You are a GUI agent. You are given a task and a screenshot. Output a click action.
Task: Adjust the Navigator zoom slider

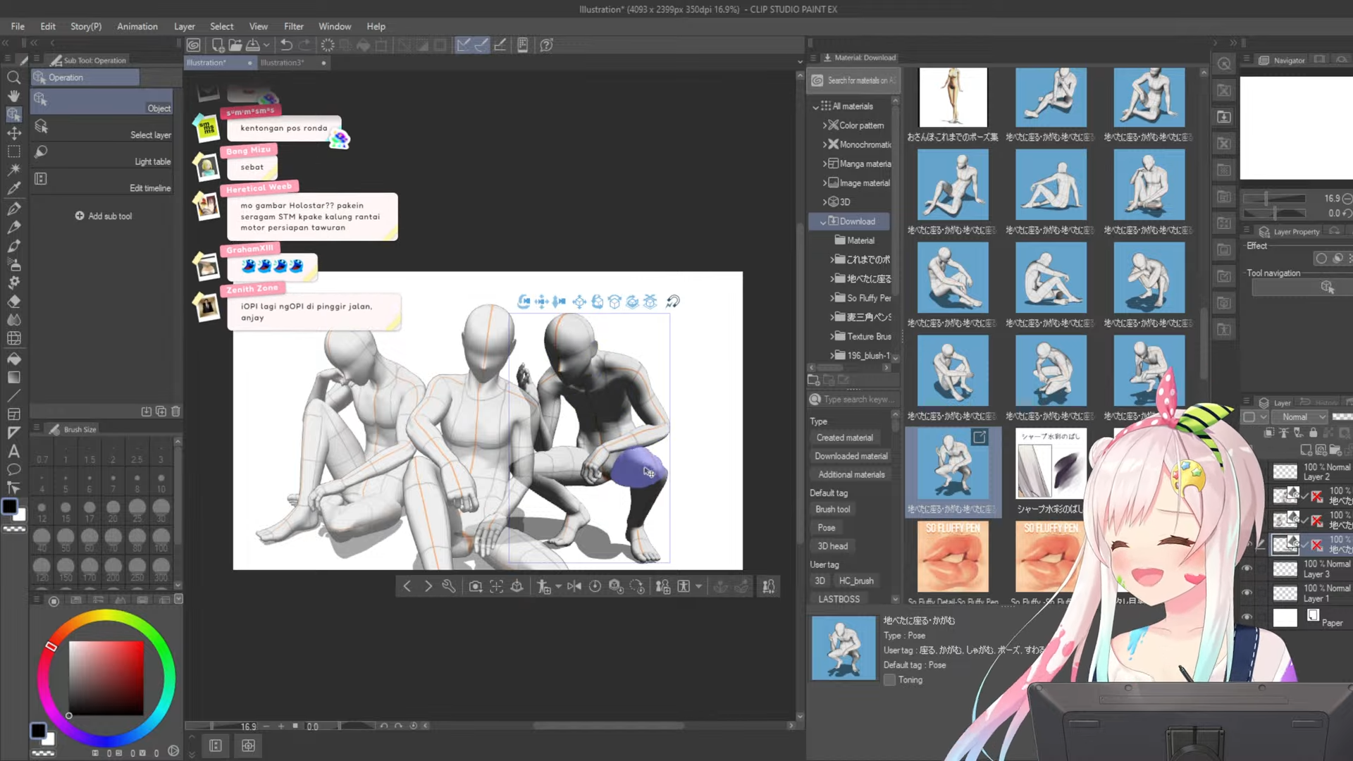click(x=1274, y=199)
